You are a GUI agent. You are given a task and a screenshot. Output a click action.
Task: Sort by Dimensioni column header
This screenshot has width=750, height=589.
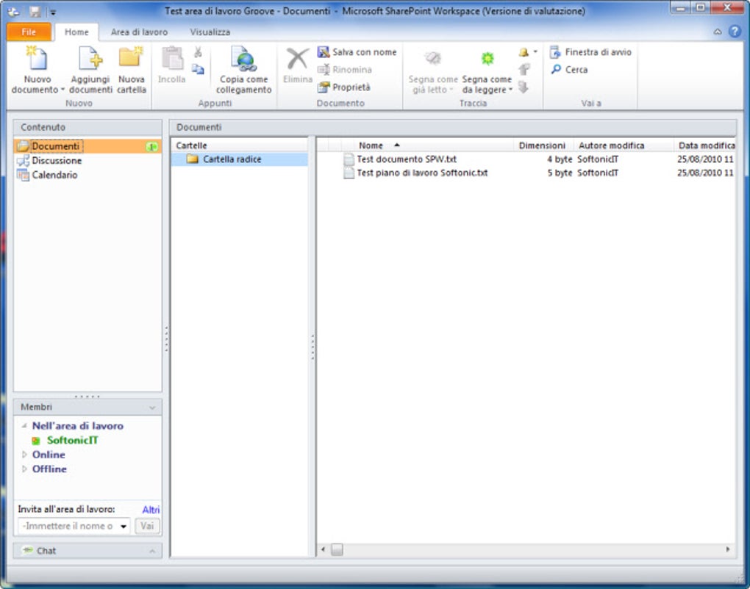coord(542,145)
